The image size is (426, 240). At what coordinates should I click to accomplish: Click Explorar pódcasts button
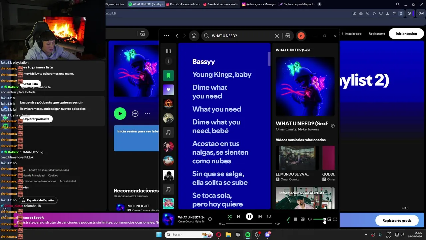(36, 119)
